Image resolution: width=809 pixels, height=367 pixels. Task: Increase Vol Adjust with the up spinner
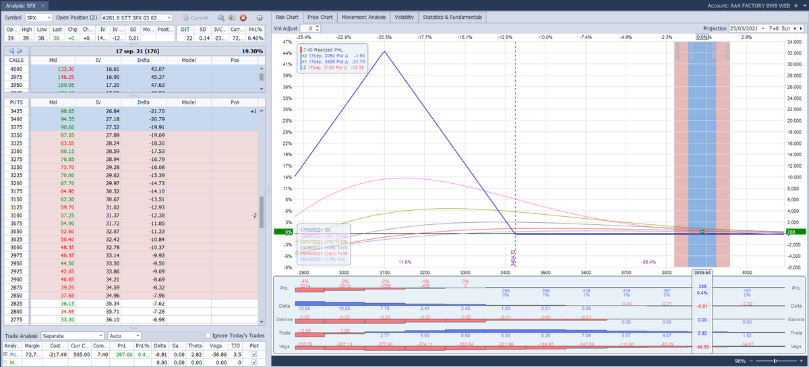pyautogui.click(x=317, y=27)
